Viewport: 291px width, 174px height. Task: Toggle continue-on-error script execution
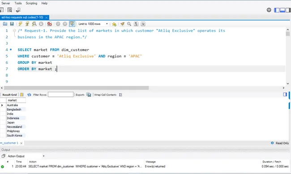point(49,24)
